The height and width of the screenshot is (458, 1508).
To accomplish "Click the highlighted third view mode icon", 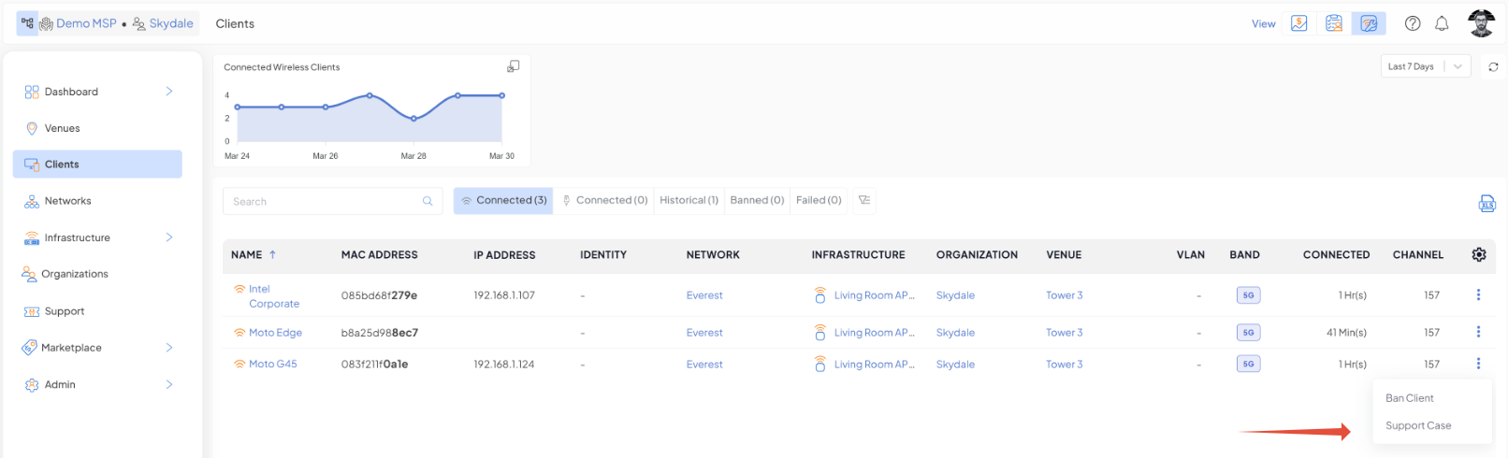I will (x=1369, y=23).
